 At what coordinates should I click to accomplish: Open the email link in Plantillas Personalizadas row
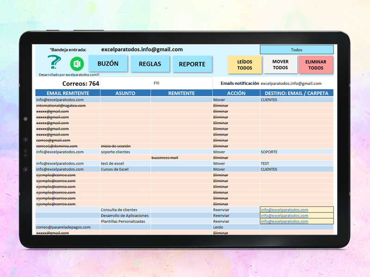[284, 221]
